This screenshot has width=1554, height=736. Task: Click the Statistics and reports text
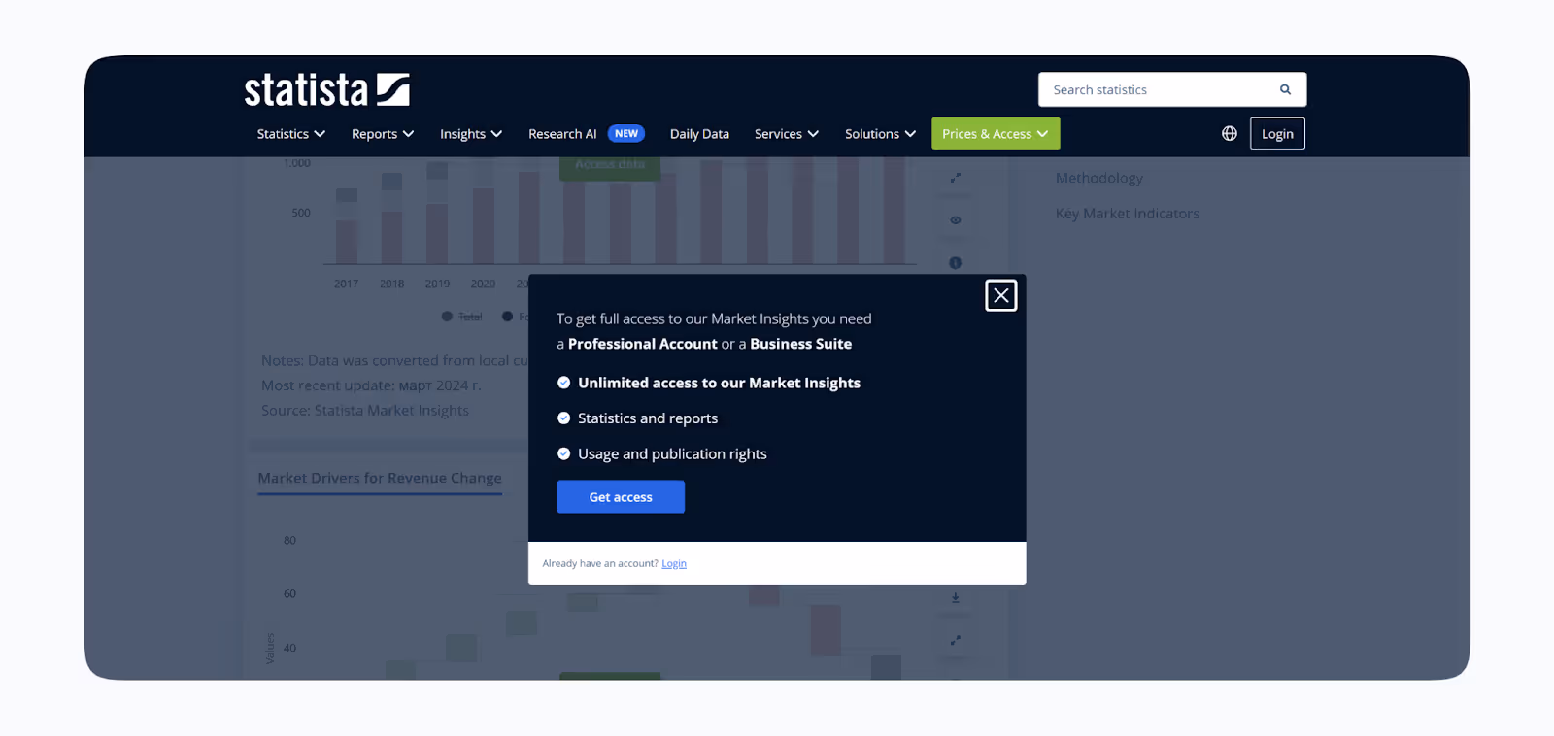pyautogui.click(x=648, y=418)
